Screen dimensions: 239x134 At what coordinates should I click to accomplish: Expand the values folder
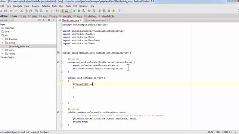pos(3,54)
